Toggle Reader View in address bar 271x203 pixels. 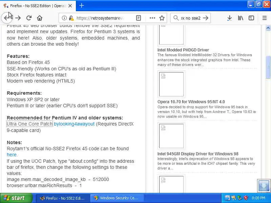[139, 18]
